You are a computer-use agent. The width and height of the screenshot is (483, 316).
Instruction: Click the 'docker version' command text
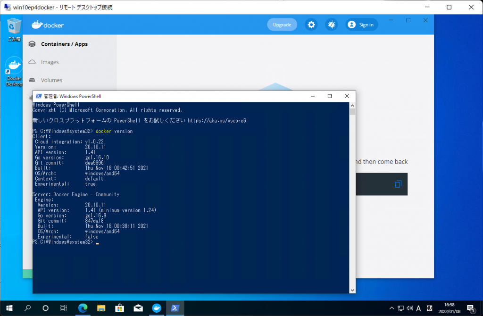(x=114, y=131)
